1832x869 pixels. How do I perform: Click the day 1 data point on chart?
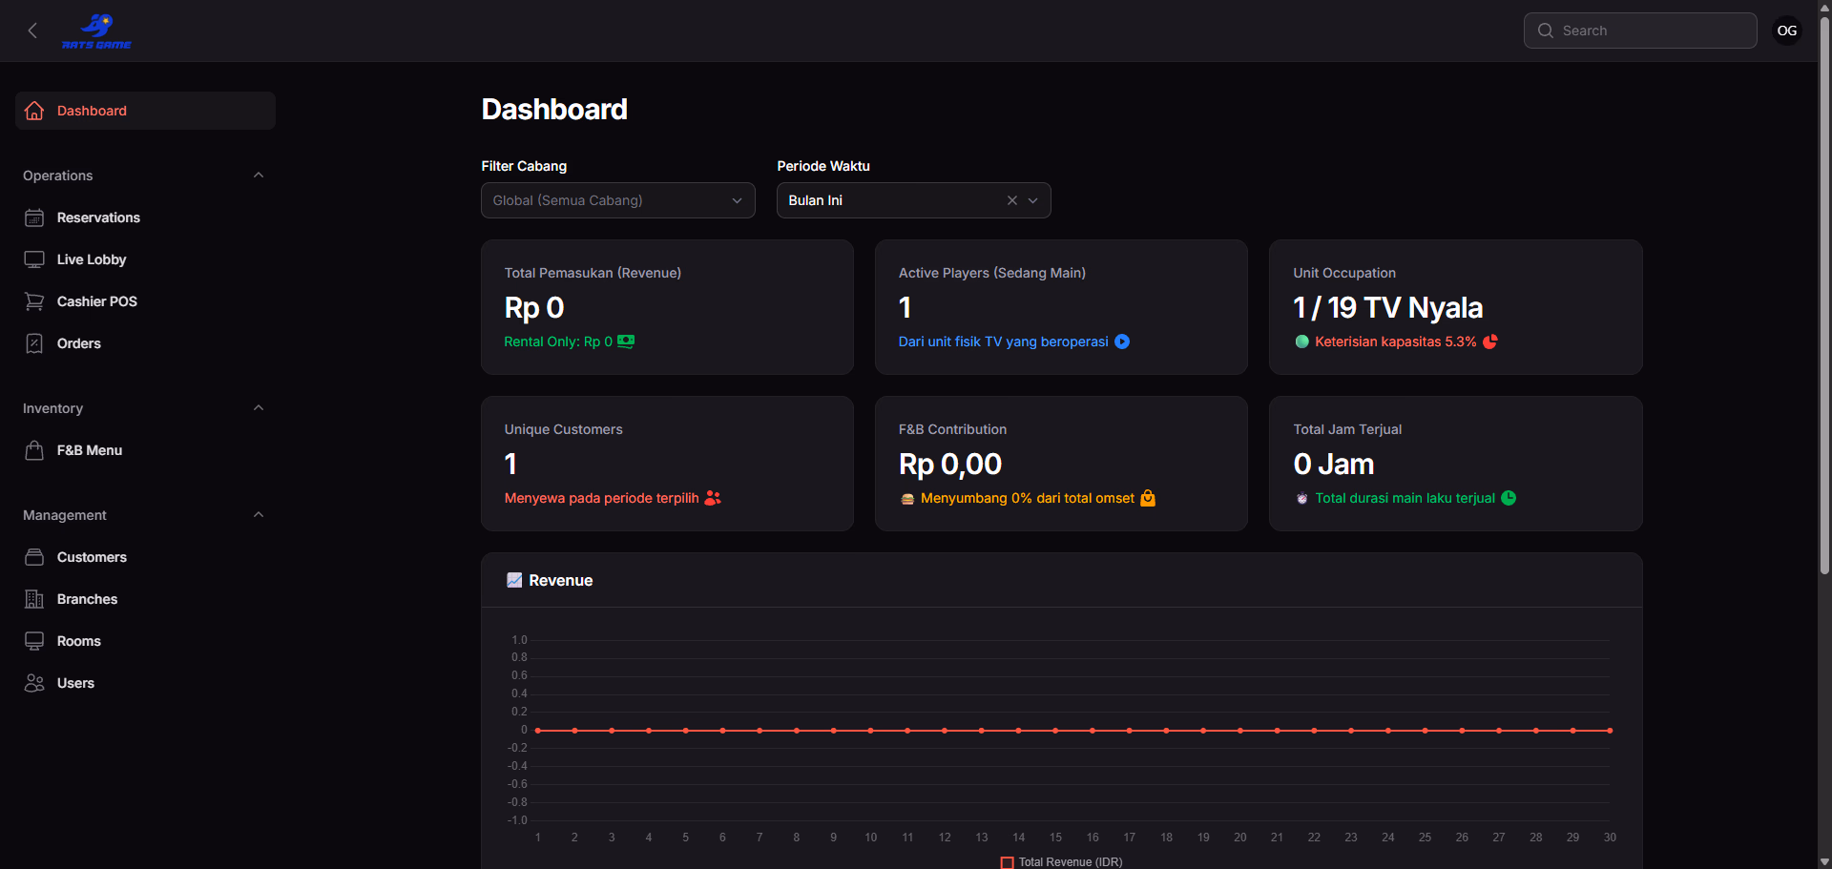[538, 731]
